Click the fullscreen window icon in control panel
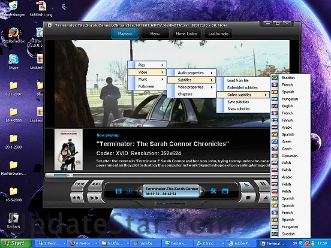This screenshot has width=331, height=248. tap(225, 191)
